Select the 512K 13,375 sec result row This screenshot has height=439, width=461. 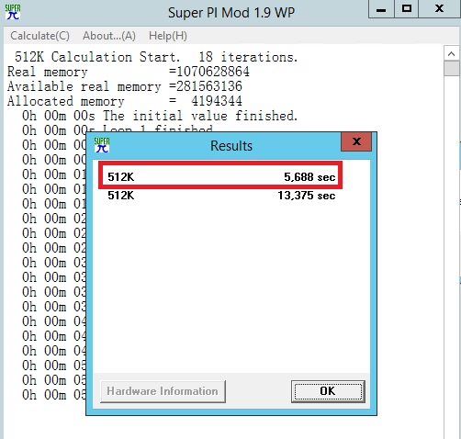pos(221,196)
